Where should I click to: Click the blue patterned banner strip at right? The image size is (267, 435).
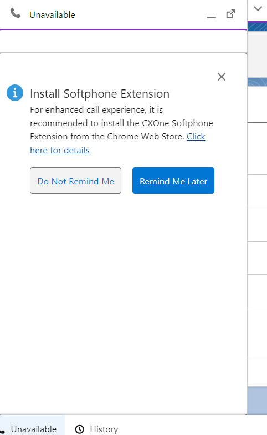pyautogui.click(x=258, y=27)
